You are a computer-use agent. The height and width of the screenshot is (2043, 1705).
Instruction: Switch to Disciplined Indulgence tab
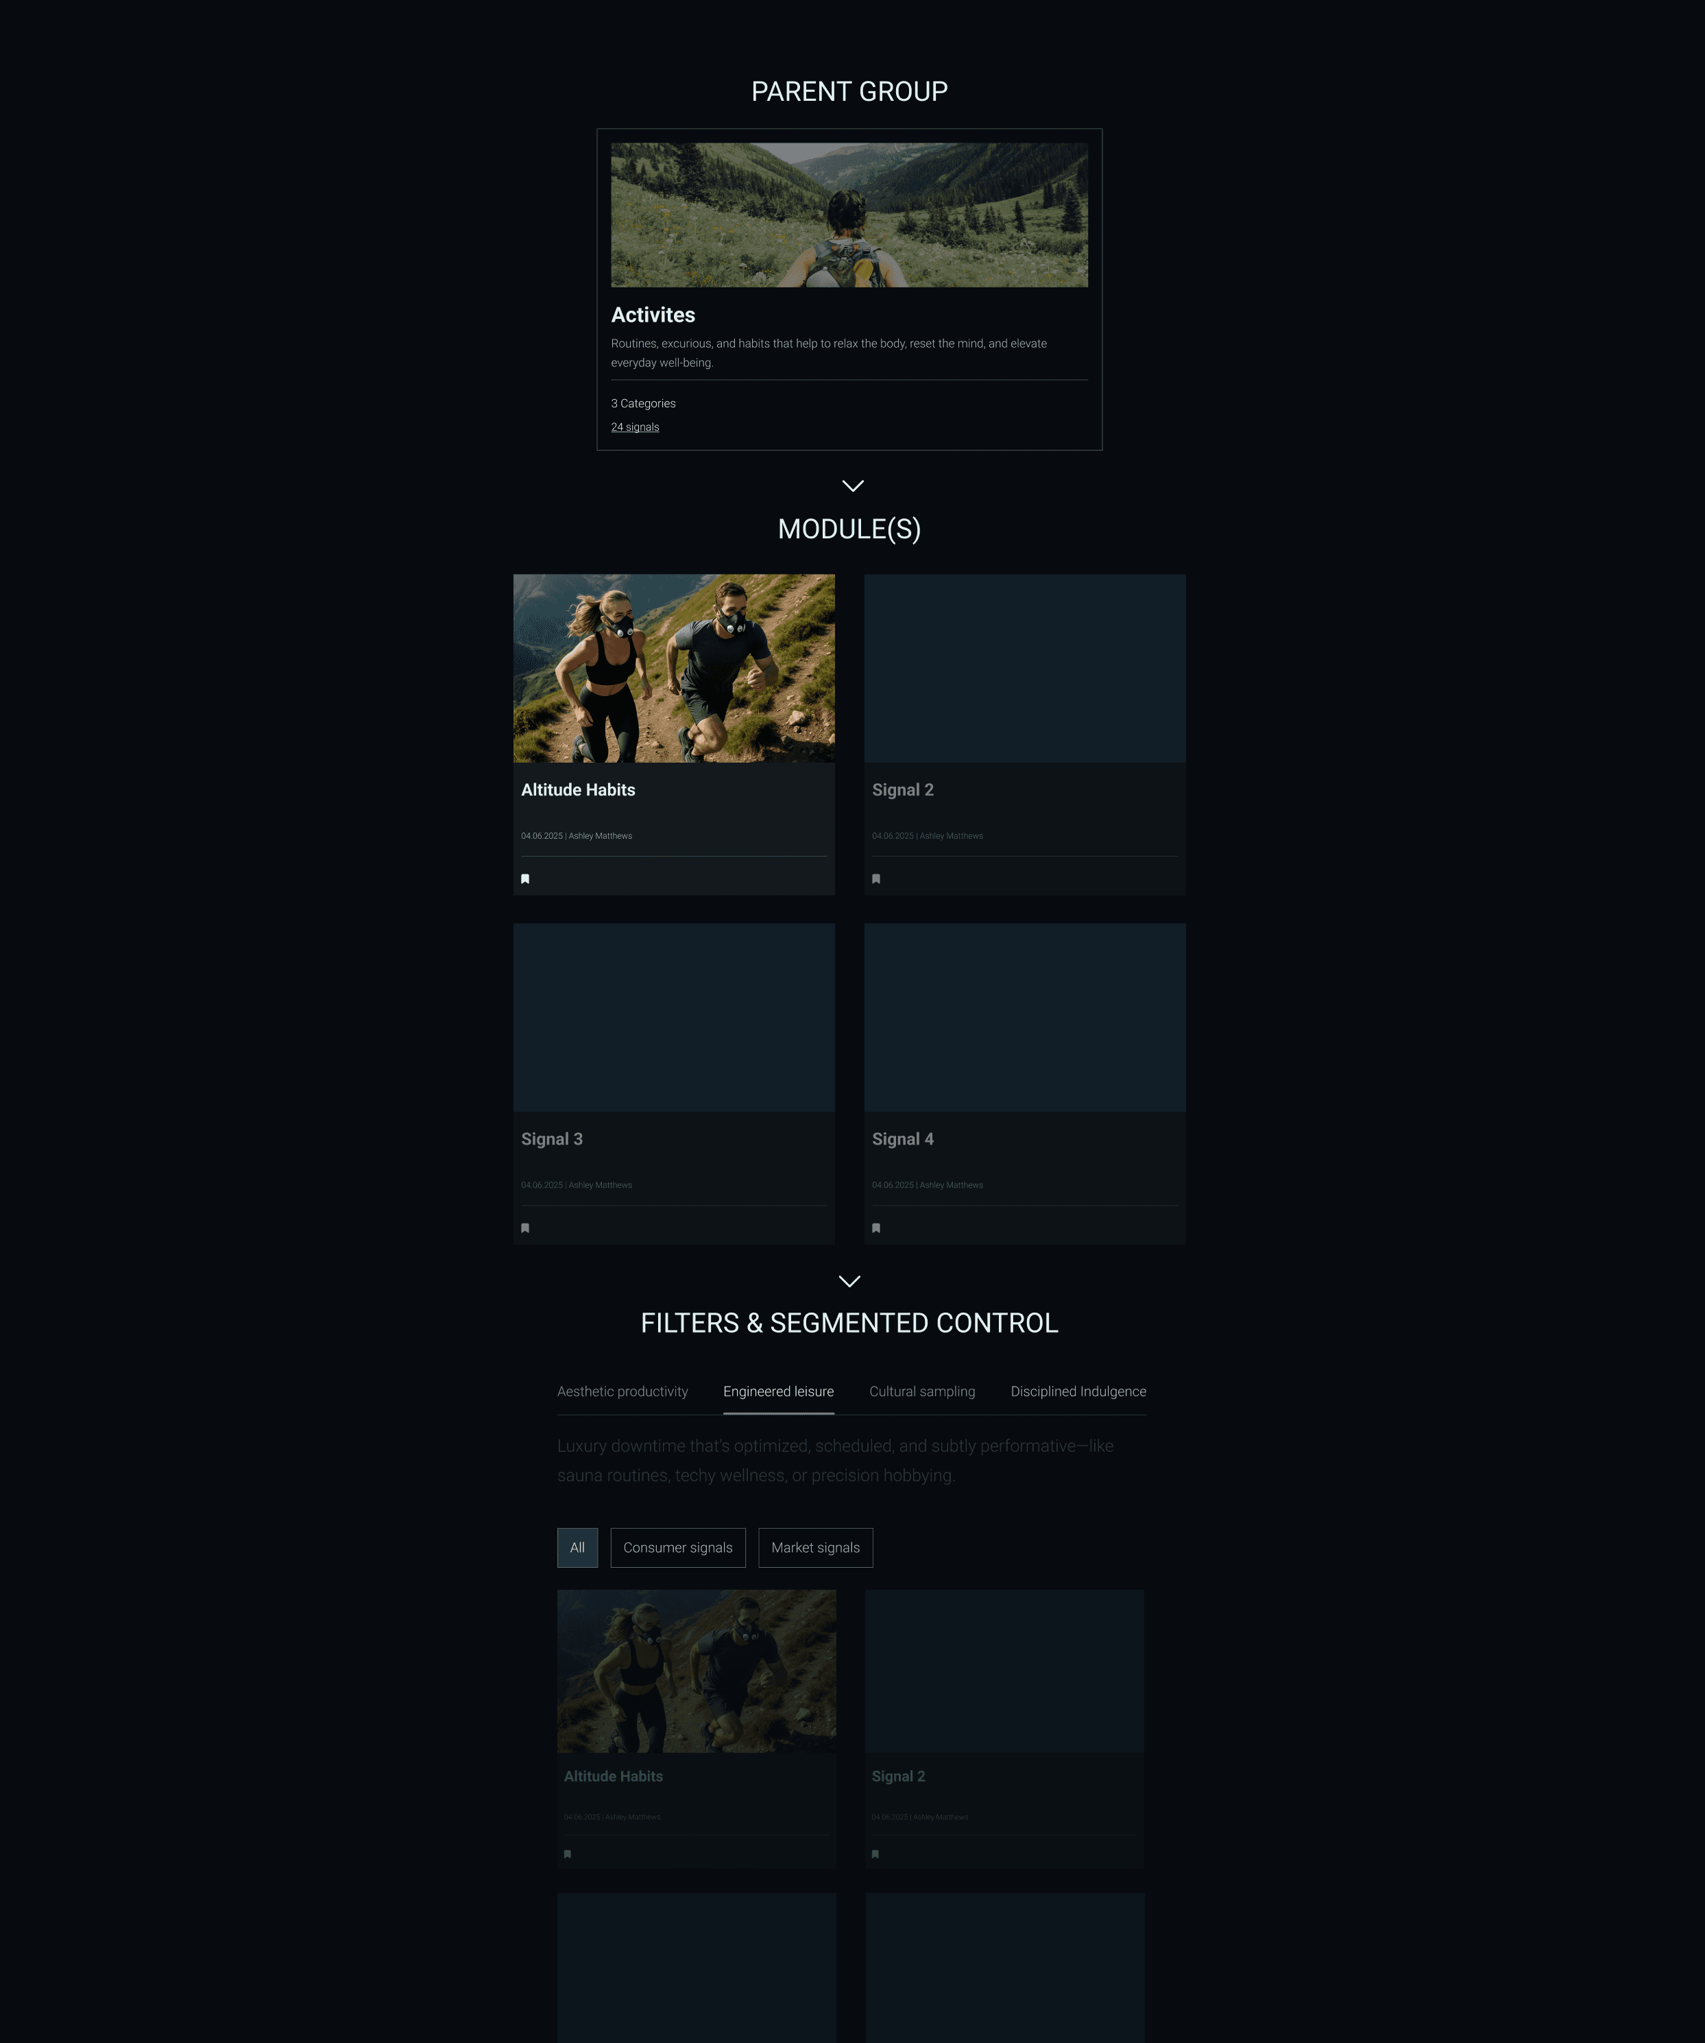click(1078, 1391)
